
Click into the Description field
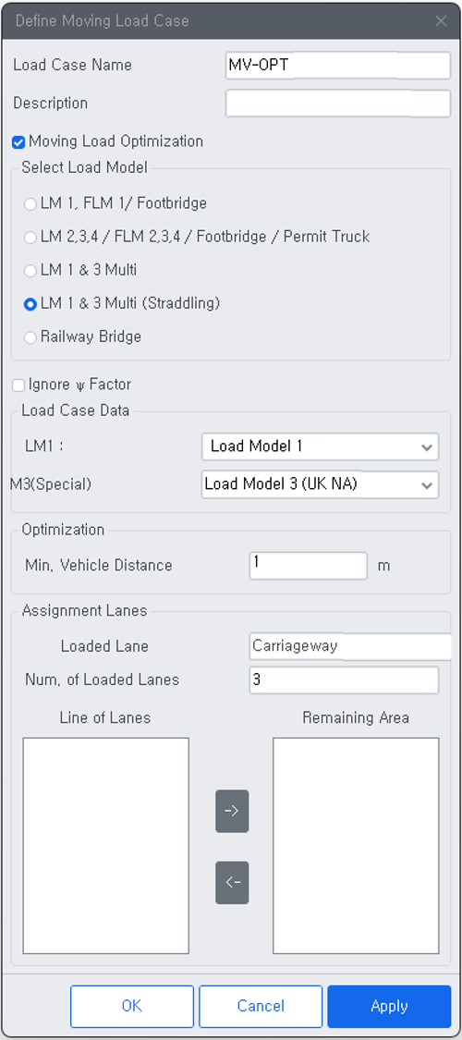tap(338, 104)
